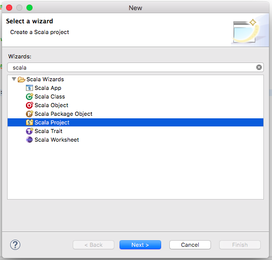Select the Scala Class entry

[50, 96]
